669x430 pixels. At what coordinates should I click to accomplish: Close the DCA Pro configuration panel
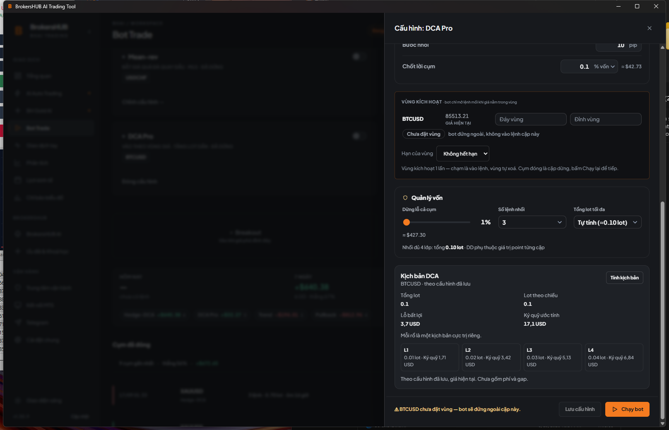point(649,28)
